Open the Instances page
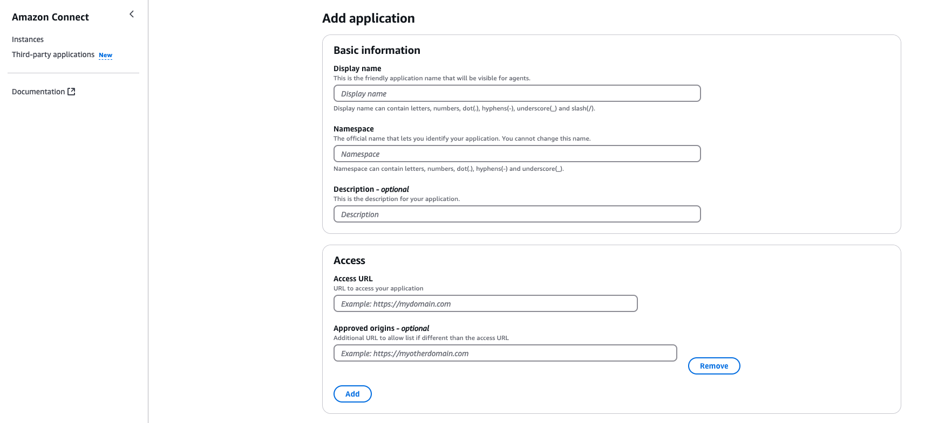Viewport: 952px width, 423px height. pyautogui.click(x=28, y=39)
